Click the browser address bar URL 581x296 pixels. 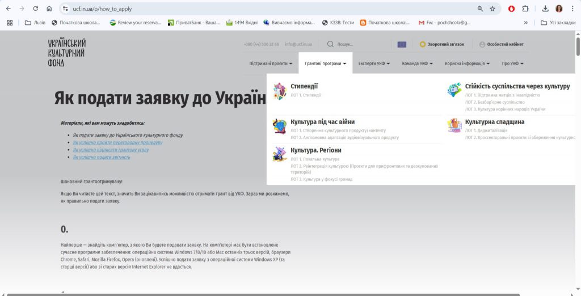point(102,9)
